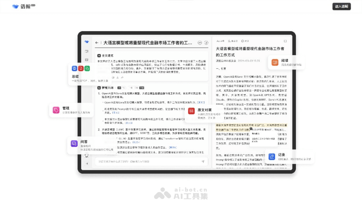Click the share icon next to the article title
This screenshot has width=362, height=203.
(199, 43)
